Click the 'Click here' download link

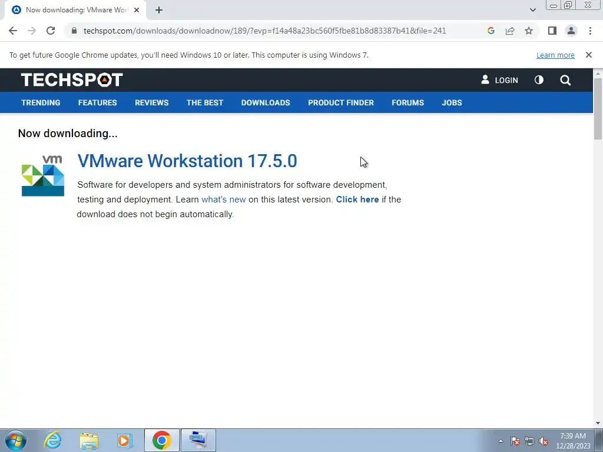(x=357, y=200)
